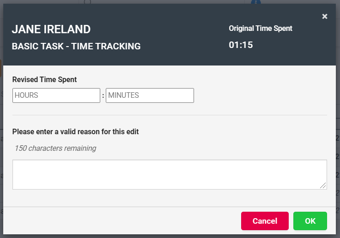Click the MINUTES input field
This screenshot has width=340, height=238.
pos(150,95)
